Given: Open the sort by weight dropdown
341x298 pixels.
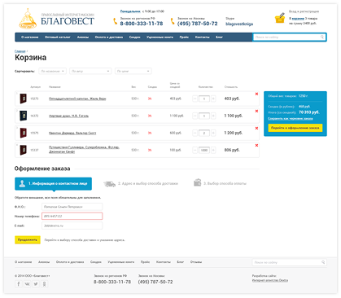Looking at the screenshot, I should tap(90, 71).
